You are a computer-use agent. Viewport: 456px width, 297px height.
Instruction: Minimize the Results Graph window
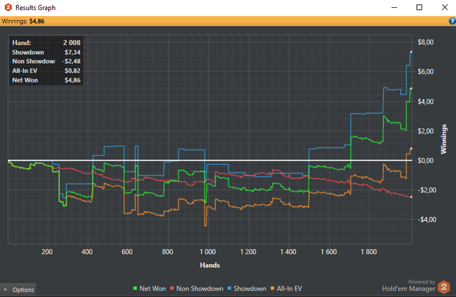pyautogui.click(x=394, y=7)
